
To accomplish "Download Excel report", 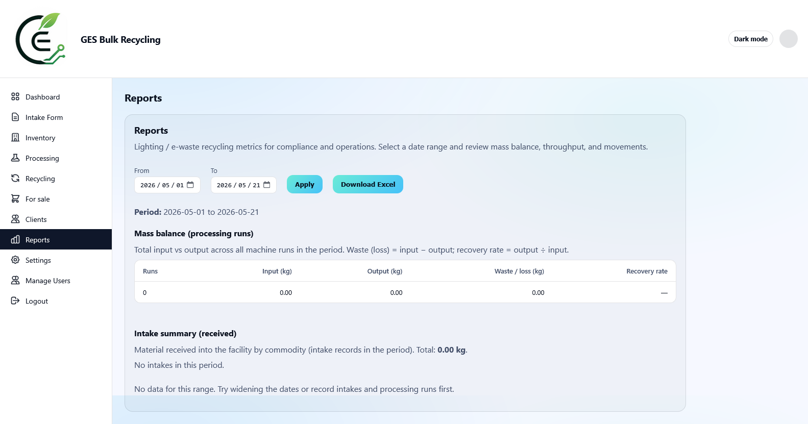I will 368,184.
